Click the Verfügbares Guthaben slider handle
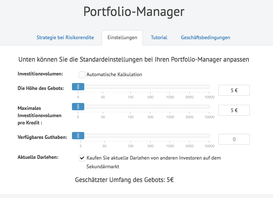This screenshot has width=273, height=198. (78, 136)
